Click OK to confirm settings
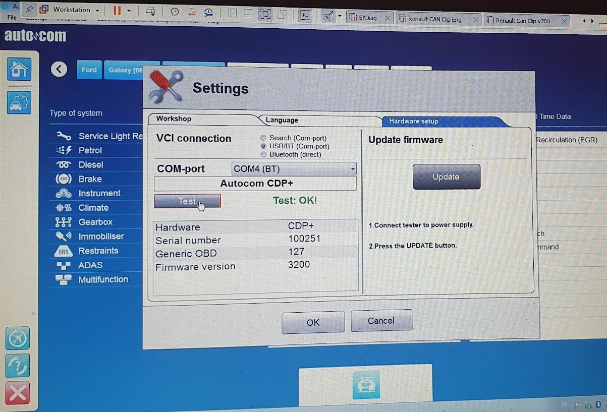Screen dimensions: 607x412 click(x=313, y=322)
